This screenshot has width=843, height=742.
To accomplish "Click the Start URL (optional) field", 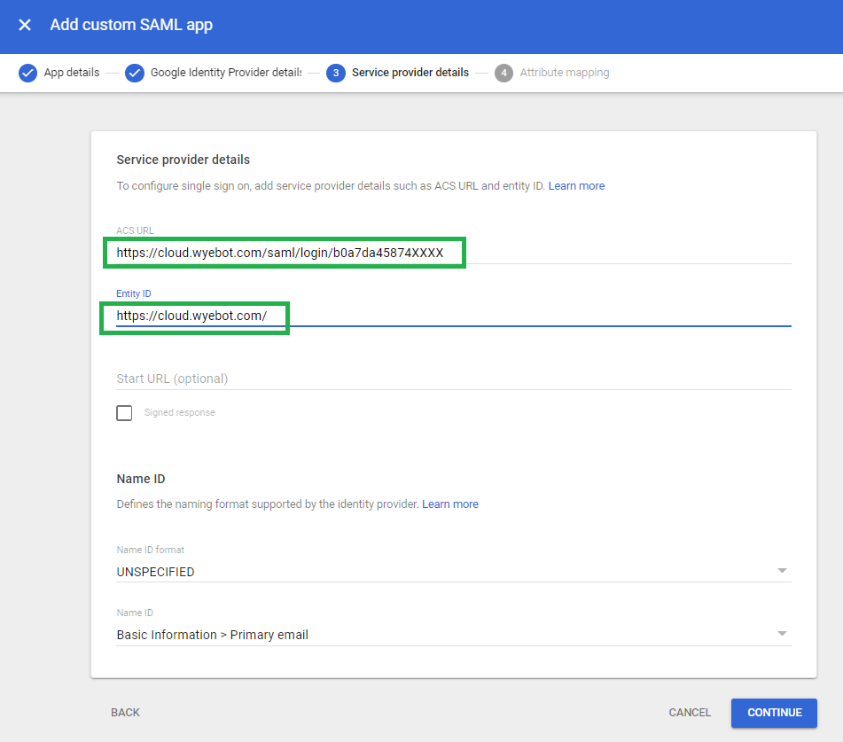I will click(x=454, y=379).
